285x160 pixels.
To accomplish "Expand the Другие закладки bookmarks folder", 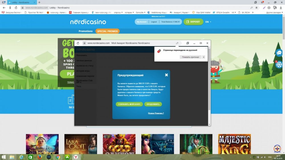I will tap(274, 13).
